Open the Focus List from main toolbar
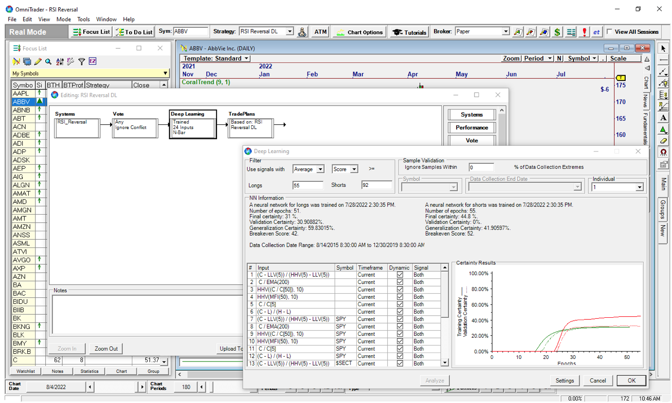Viewport: 672px width, 403px height. (91, 32)
